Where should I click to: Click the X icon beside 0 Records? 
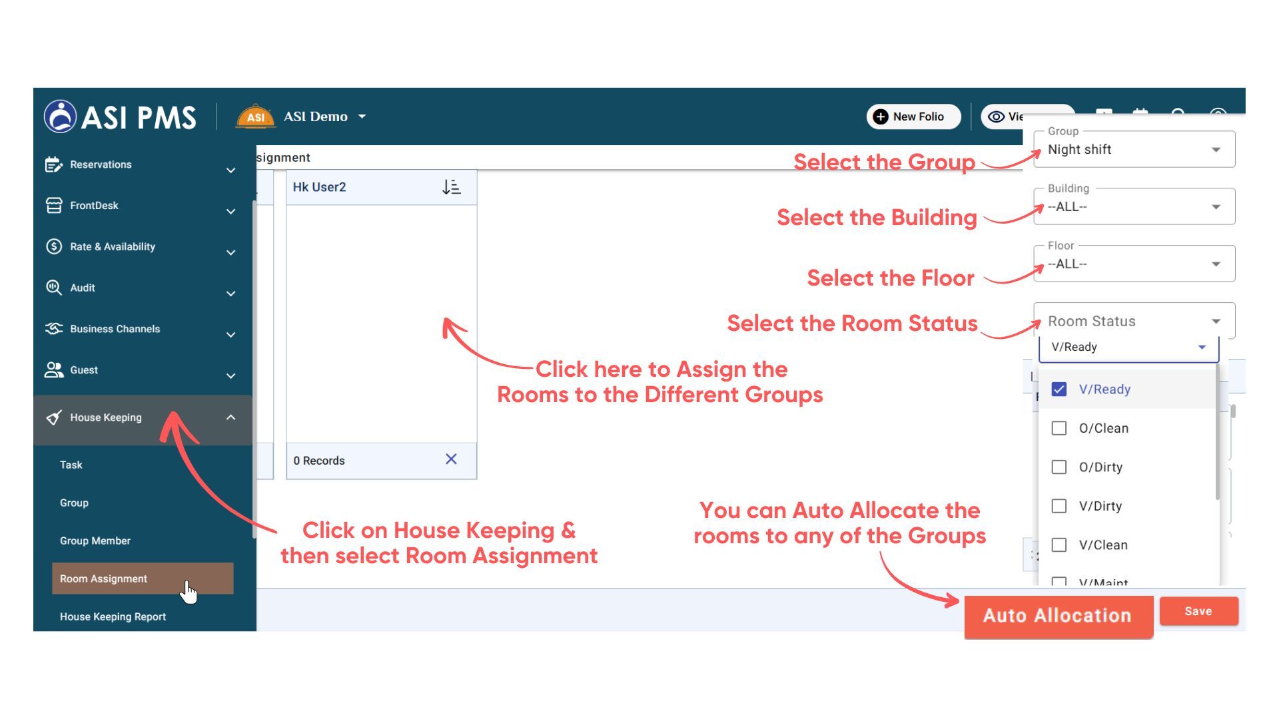coord(451,459)
